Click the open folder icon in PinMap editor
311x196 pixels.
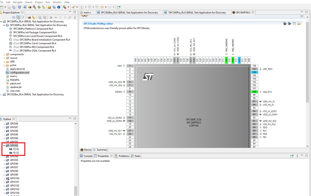click(x=299, y=24)
